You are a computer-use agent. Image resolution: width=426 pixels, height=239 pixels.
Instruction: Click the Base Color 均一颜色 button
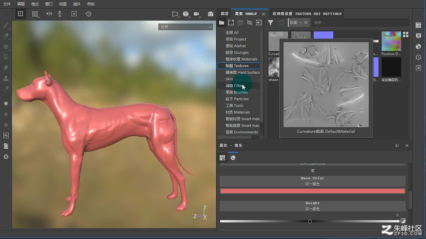pyautogui.click(x=313, y=181)
